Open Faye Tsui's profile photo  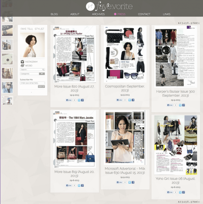(32, 45)
